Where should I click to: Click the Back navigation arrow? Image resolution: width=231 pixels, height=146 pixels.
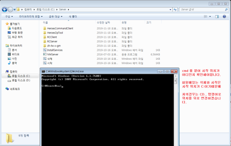tap(5, 10)
